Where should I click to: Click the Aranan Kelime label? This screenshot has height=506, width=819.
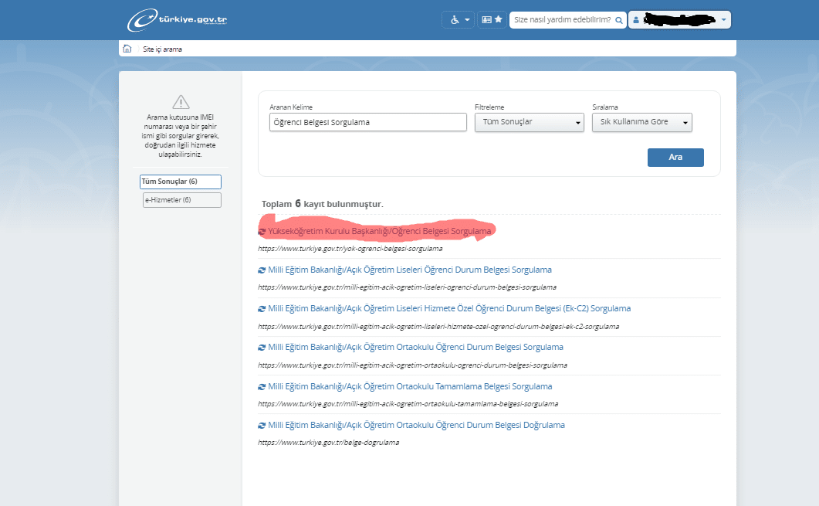pos(291,107)
